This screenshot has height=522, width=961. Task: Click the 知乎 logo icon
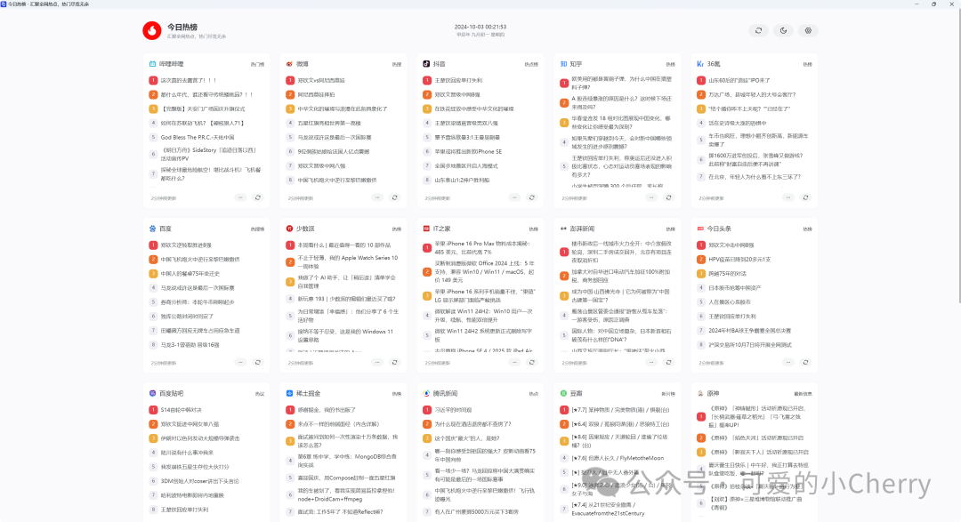click(563, 64)
